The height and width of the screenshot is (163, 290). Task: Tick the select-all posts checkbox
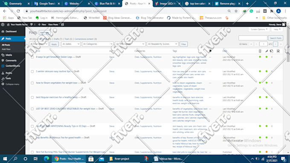[32, 51]
